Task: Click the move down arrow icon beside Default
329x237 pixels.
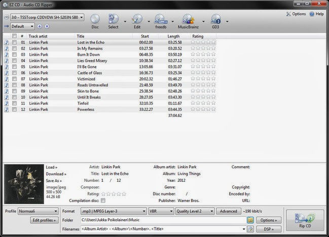Action: coord(47,26)
